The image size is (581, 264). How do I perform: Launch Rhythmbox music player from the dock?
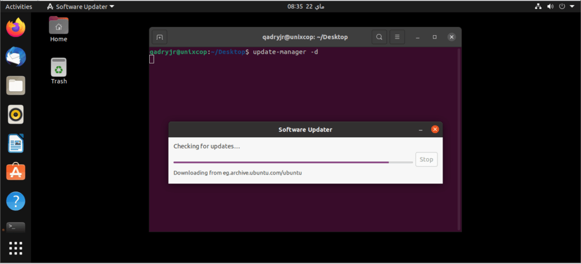(15, 114)
